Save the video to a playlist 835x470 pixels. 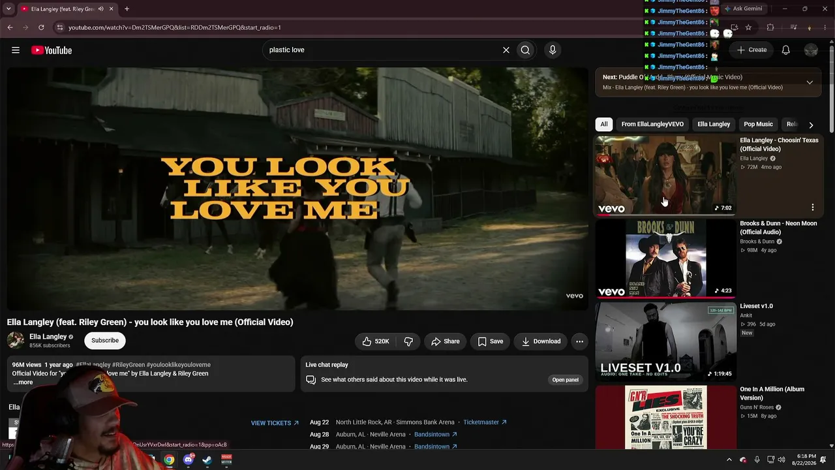click(x=491, y=341)
